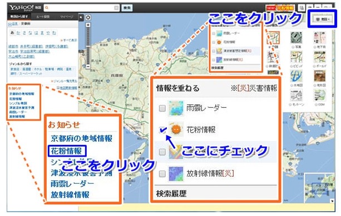Switch to 地図から探す tab

[x=19, y=17]
